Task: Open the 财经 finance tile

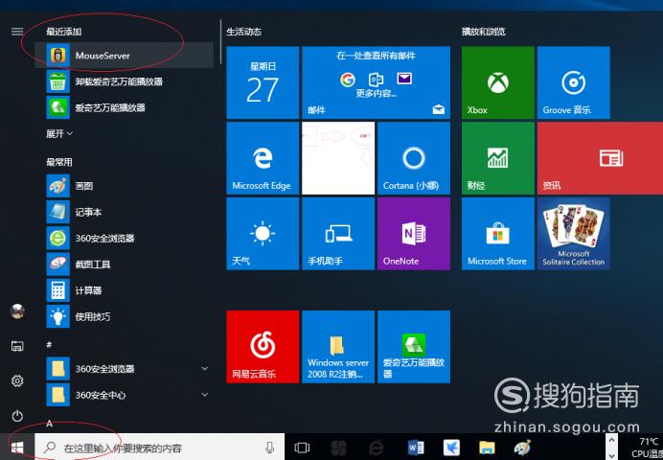Action: pyautogui.click(x=497, y=158)
